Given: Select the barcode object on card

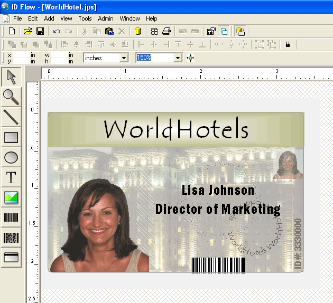Looking at the screenshot, I should (x=218, y=265).
